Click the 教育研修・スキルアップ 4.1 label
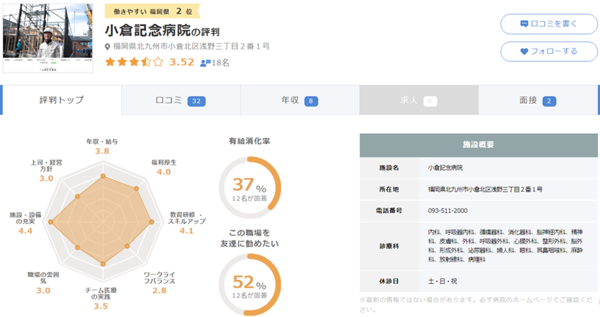 187,223
